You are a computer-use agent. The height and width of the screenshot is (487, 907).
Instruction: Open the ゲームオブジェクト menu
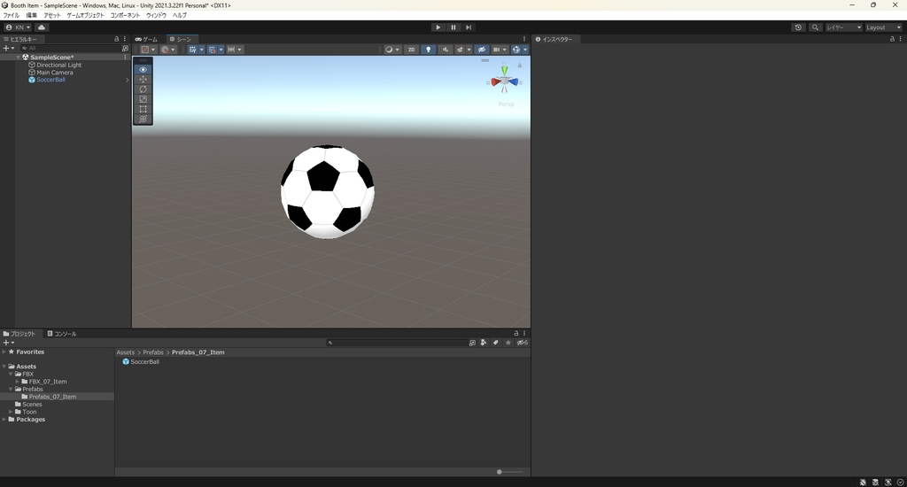coord(86,16)
